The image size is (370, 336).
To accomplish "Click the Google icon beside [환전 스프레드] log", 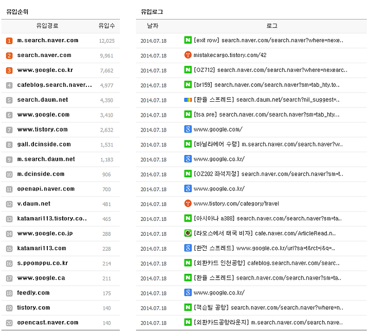I will 188,248.
